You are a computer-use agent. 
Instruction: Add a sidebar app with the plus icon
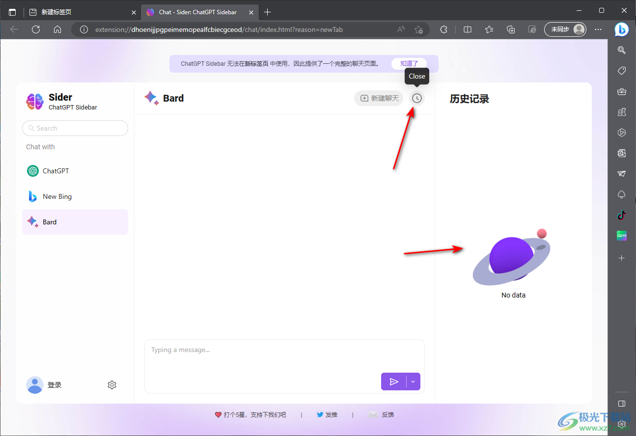click(x=622, y=258)
